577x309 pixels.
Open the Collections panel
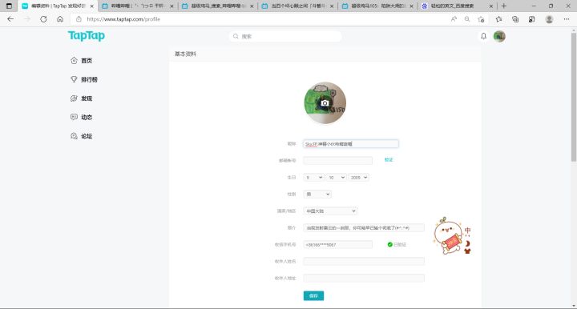(515, 19)
